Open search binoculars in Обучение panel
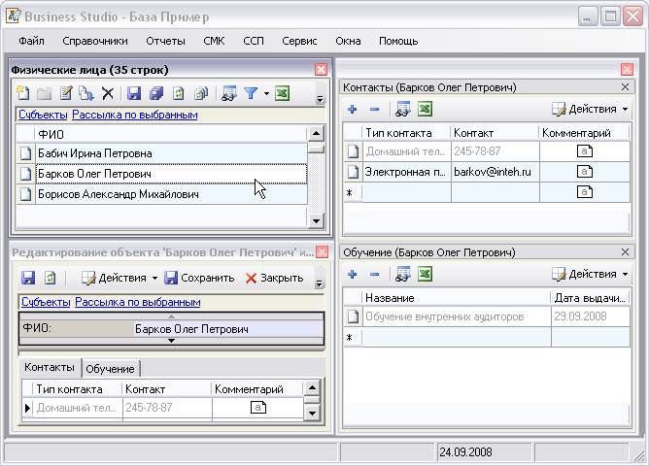Image resolution: width=649 pixels, height=466 pixels. (403, 274)
